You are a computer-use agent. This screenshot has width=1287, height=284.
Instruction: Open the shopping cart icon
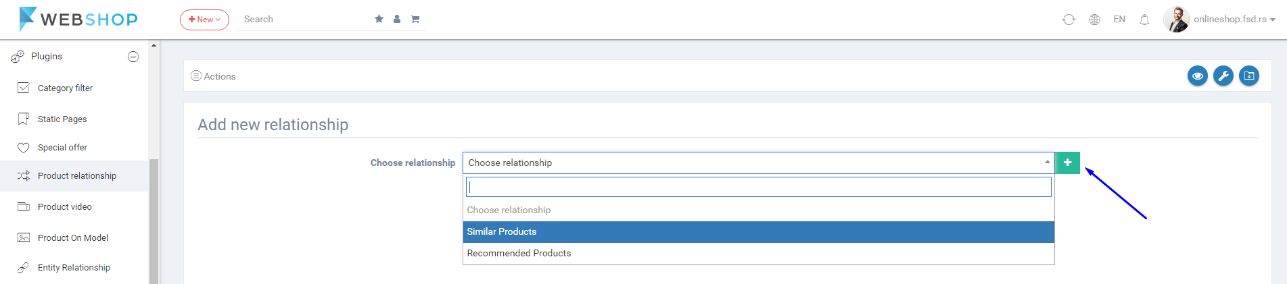tap(415, 19)
